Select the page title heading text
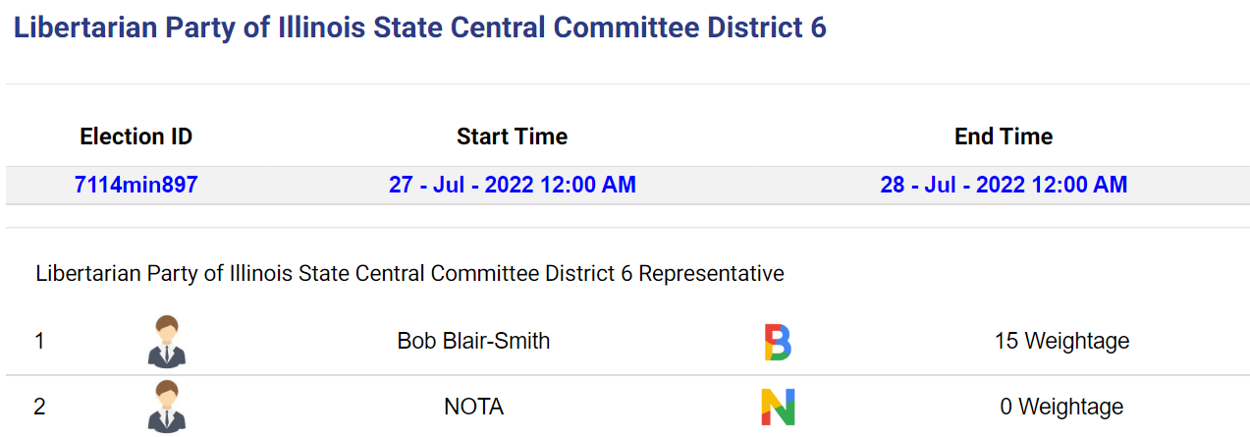The width and height of the screenshot is (1250, 437). pyautogui.click(x=420, y=27)
